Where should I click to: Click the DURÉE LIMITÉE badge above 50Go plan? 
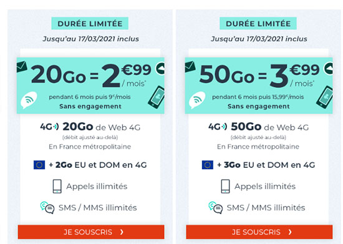258,24
